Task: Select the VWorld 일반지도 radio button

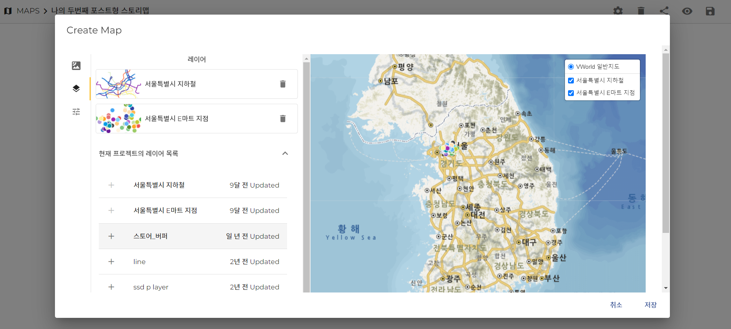Action: [571, 67]
